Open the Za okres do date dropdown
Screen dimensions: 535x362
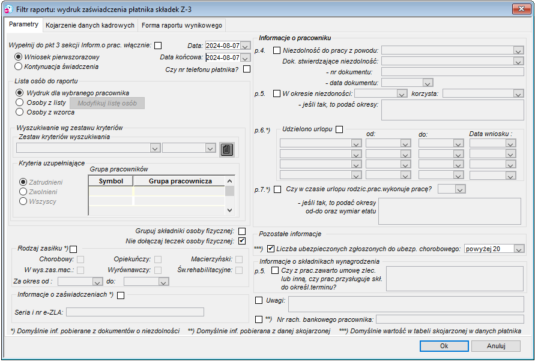[x=163, y=282]
